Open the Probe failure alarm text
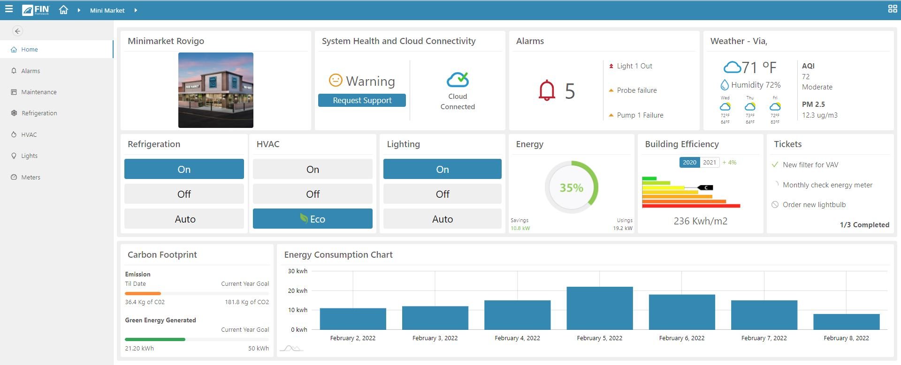Screen dimensions: 901x365 pyautogui.click(x=637, y=90)
